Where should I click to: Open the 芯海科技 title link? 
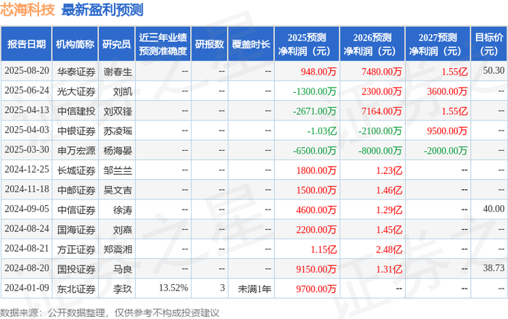(x=28, y=9)
